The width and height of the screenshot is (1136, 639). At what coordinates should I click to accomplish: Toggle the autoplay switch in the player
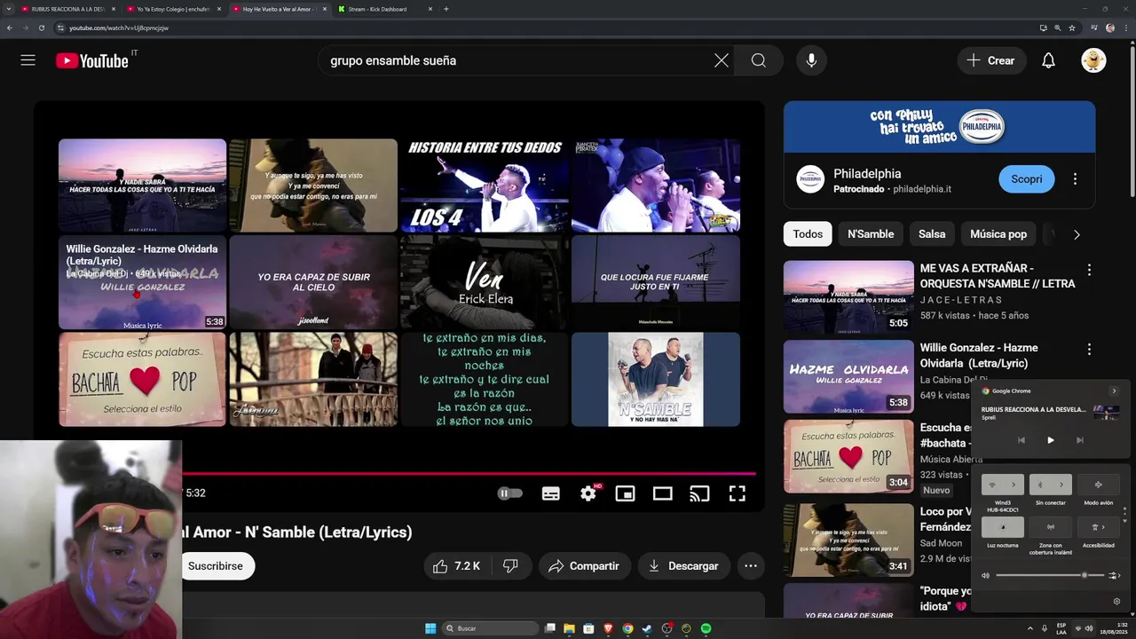[509, 493]
